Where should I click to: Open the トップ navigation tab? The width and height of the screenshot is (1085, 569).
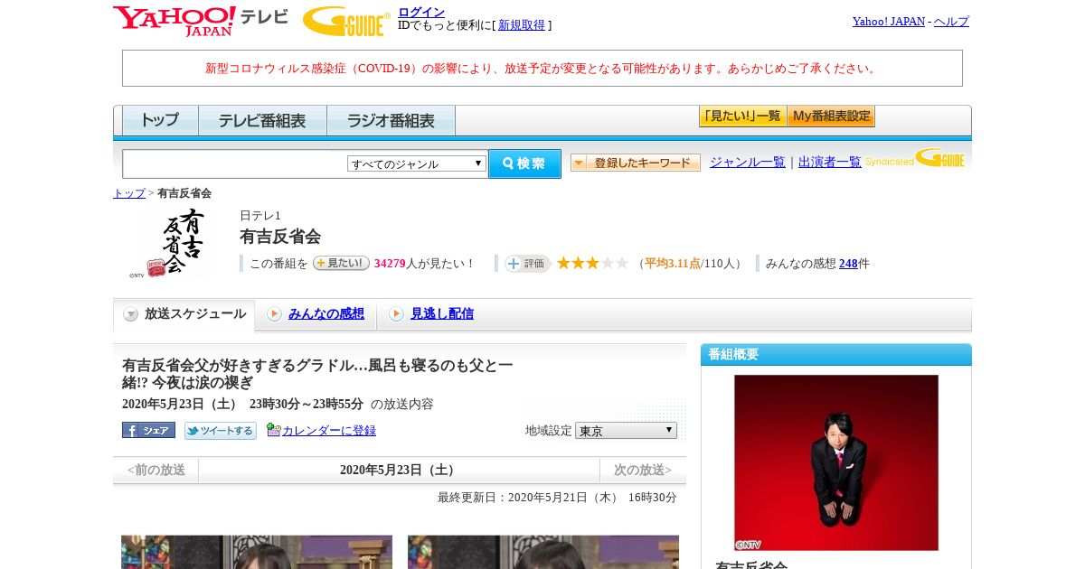(x=160, y=120)
